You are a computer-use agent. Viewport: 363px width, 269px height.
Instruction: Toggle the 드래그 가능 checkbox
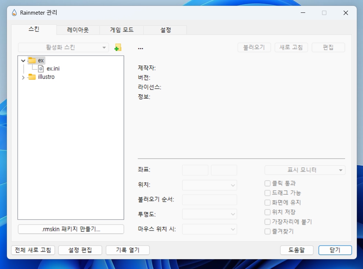[x=267, y=193]
